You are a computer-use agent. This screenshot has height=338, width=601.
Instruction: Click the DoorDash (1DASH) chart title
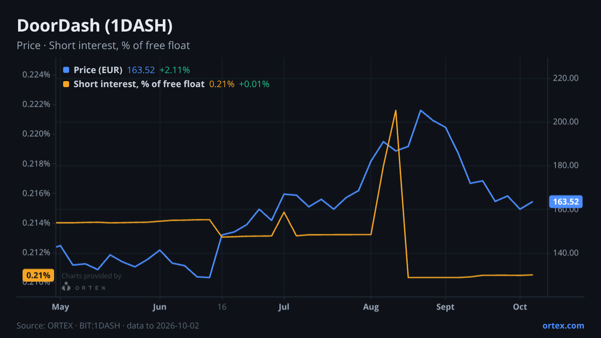pos(95,26)
